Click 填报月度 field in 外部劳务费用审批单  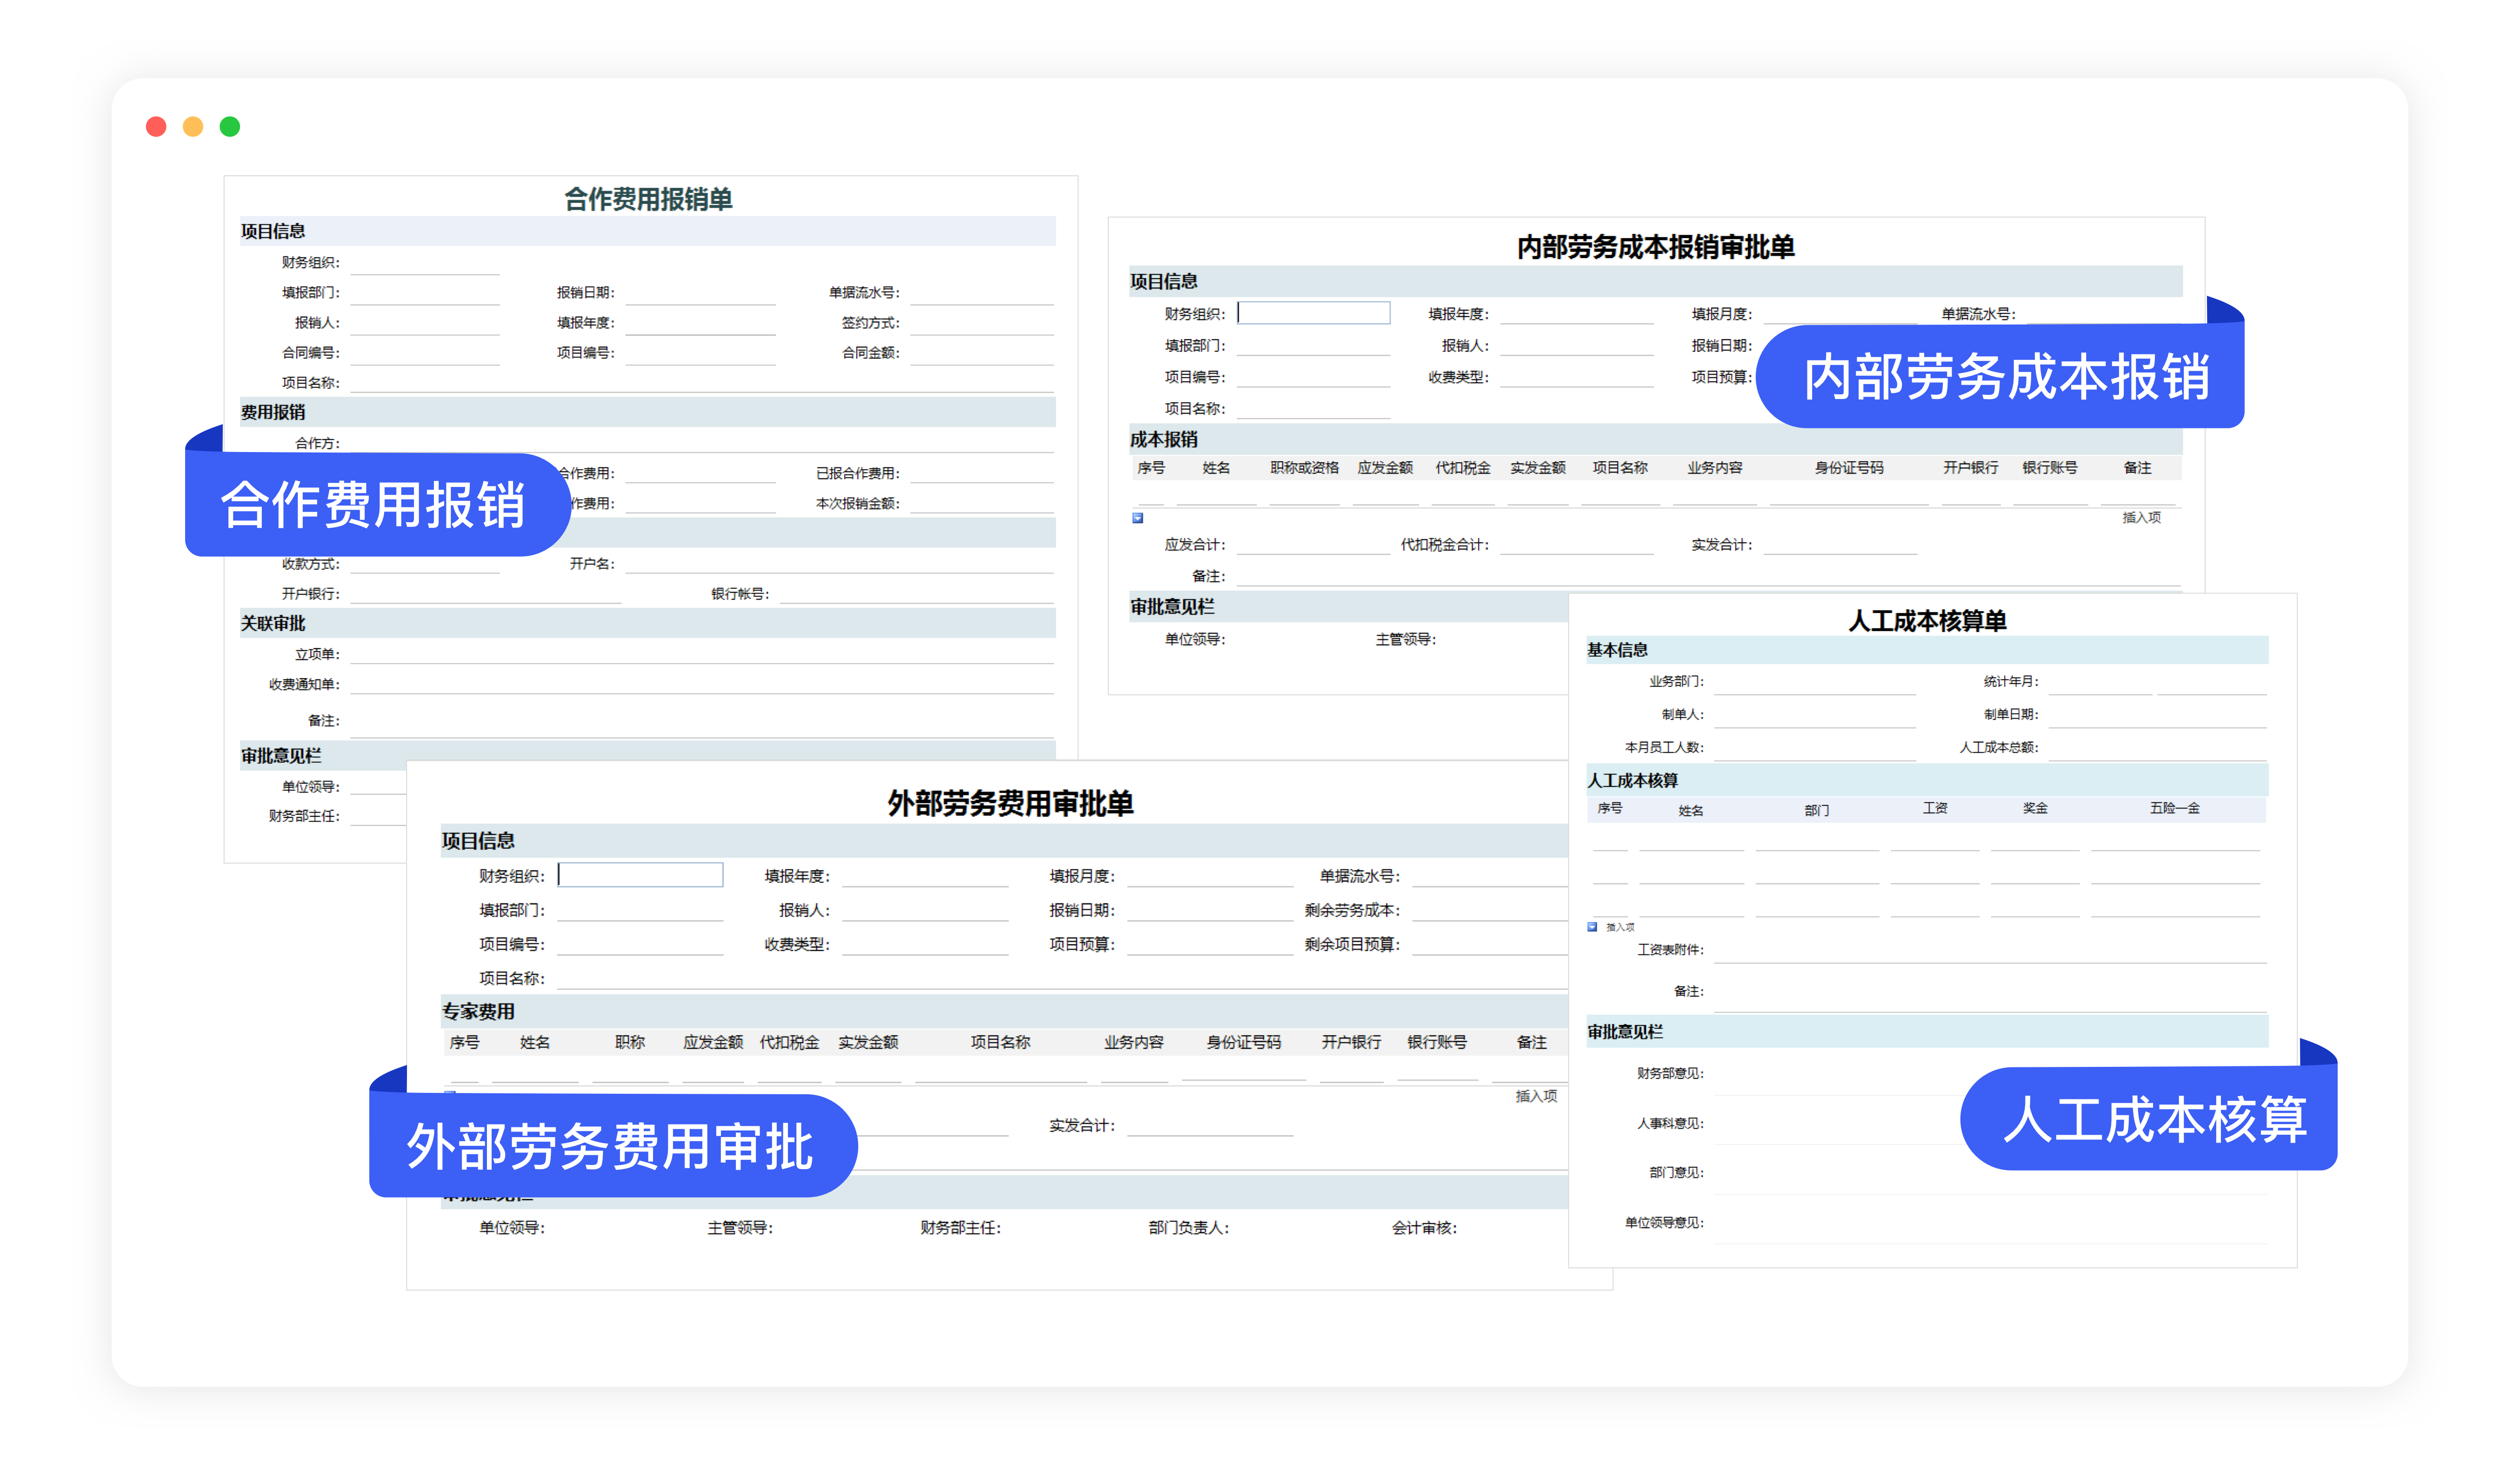click(x=1210, y=875)
